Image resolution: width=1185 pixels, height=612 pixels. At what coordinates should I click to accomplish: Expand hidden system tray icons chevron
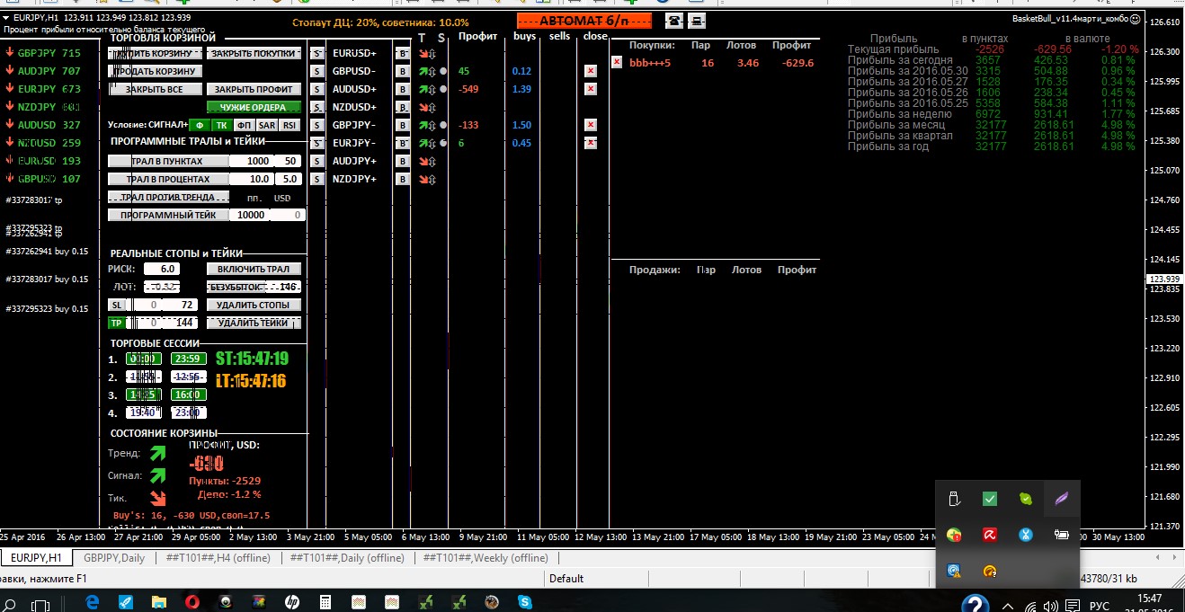click(x=1007, y=606)
